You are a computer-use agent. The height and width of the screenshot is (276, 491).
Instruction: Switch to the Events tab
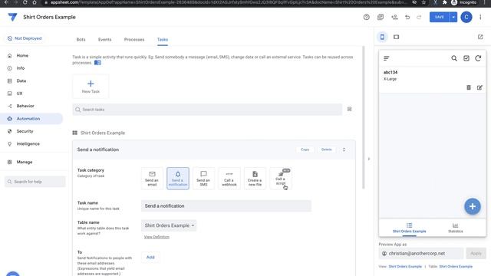[x=104, y=39]
